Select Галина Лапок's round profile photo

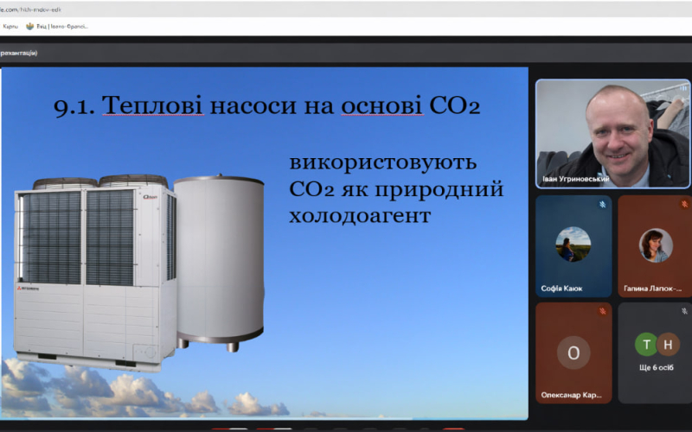click(656, 245)
